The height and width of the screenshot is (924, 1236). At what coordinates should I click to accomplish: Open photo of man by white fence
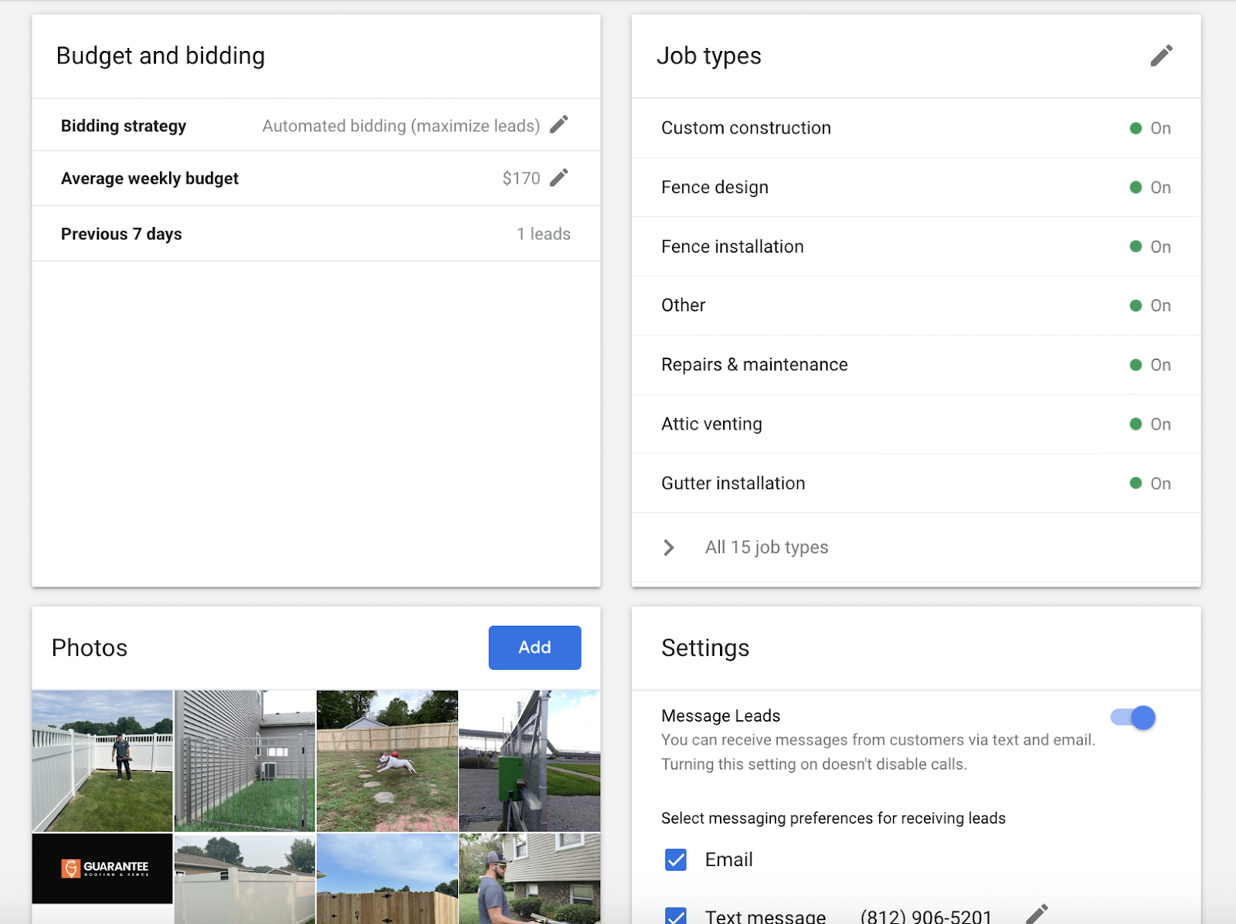(102, 761)
